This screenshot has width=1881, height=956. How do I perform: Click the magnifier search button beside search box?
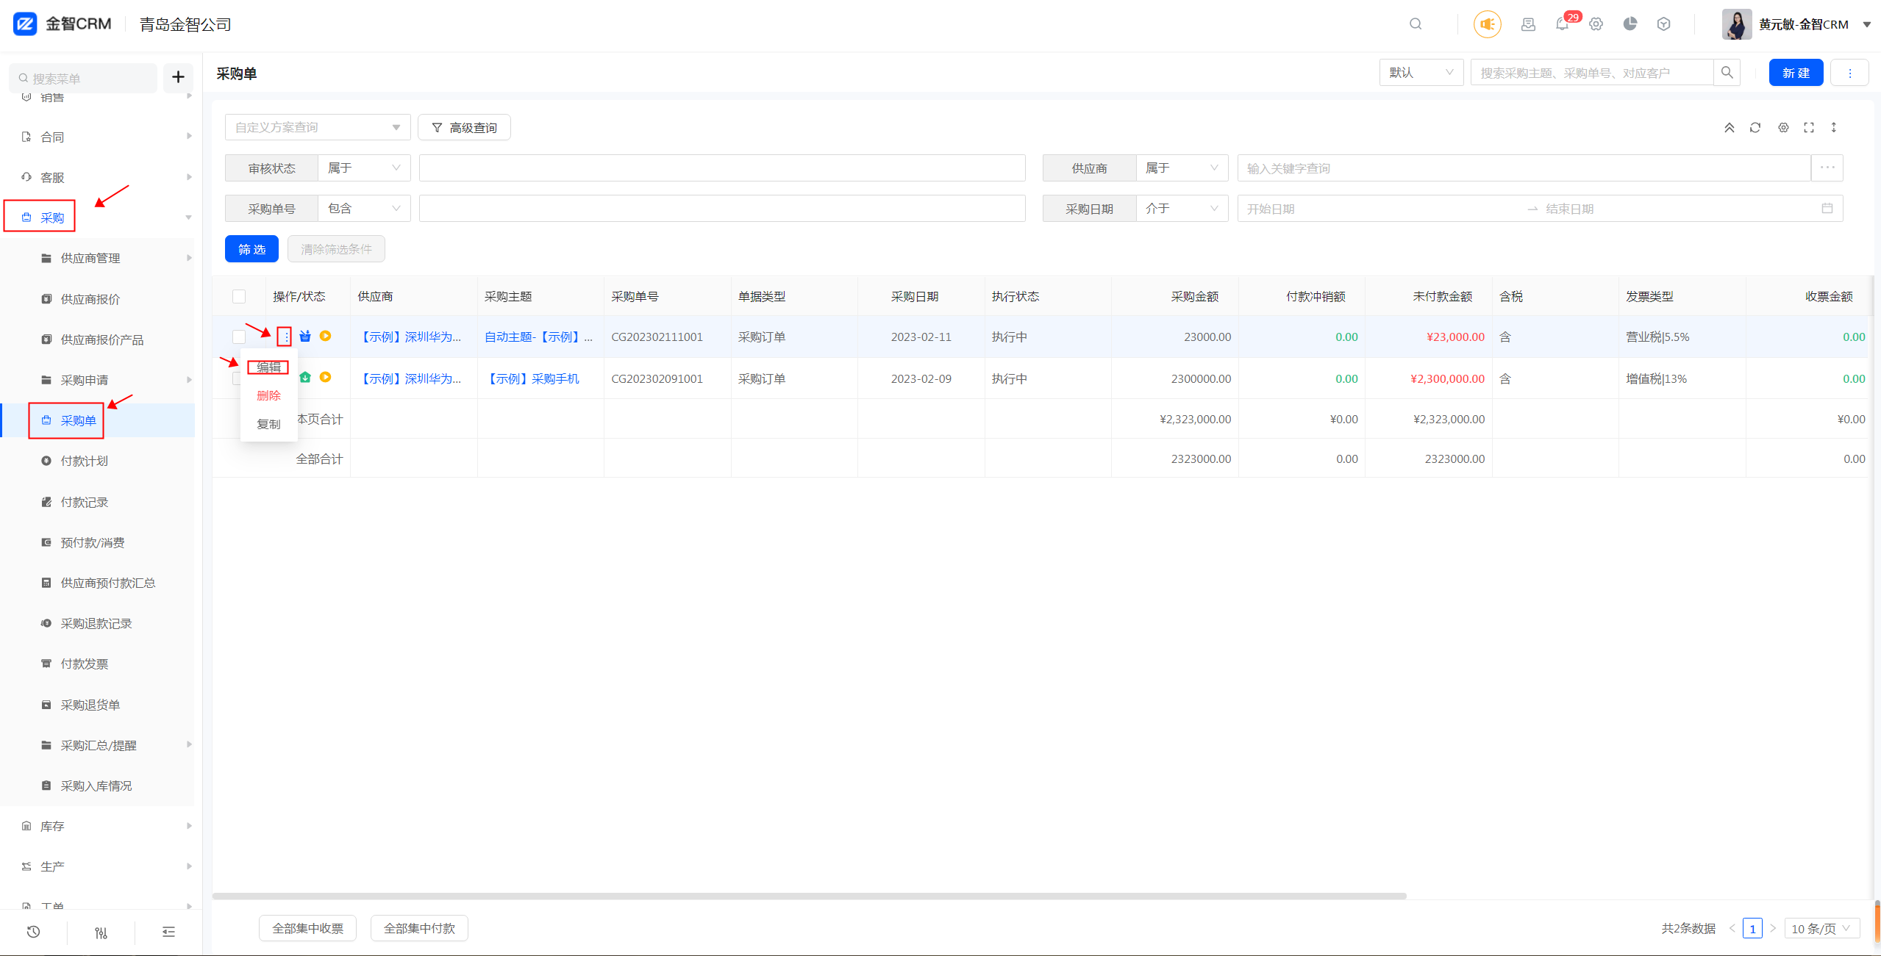pos(1727,73)
